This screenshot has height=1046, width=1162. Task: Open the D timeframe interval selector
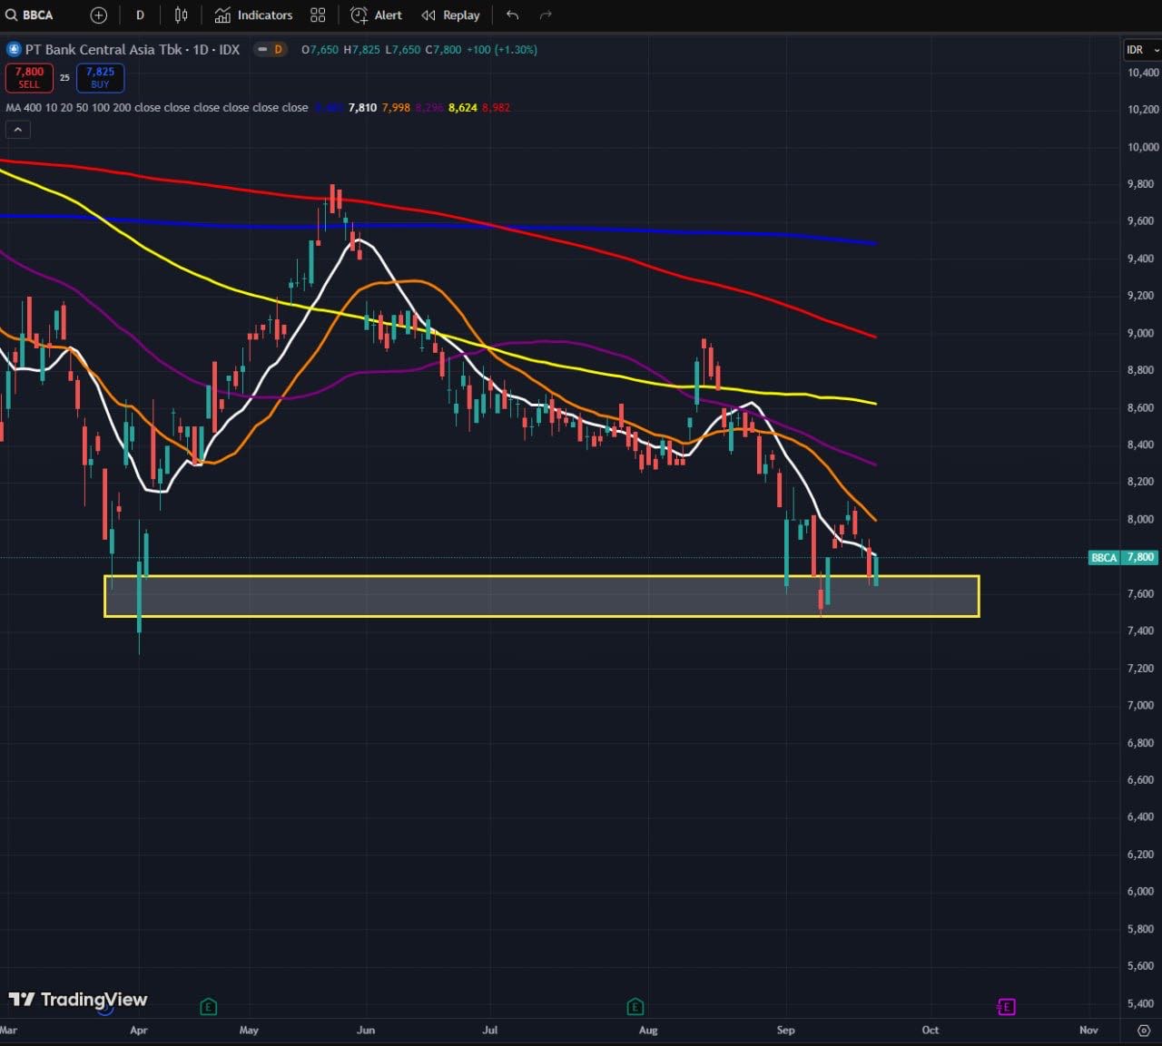tap(140, 15)
